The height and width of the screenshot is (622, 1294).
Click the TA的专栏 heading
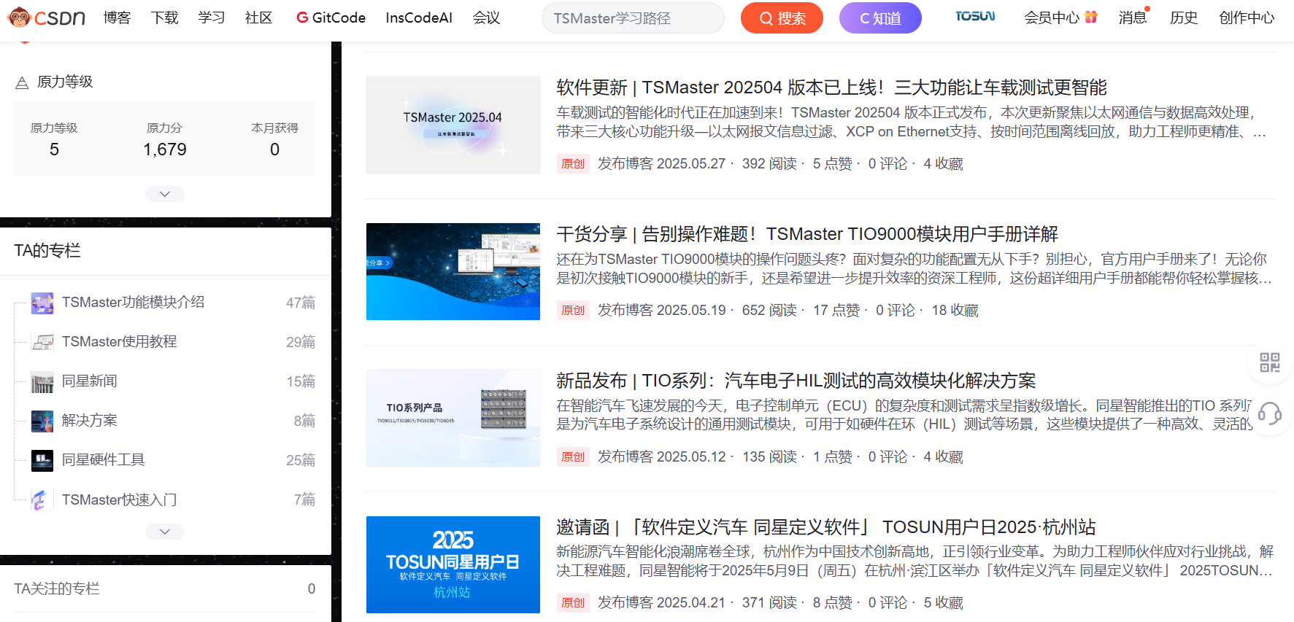coord(47,251)
